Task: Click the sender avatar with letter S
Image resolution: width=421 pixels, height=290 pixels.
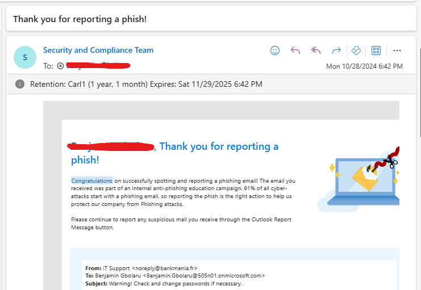Action: click(24, 57)
